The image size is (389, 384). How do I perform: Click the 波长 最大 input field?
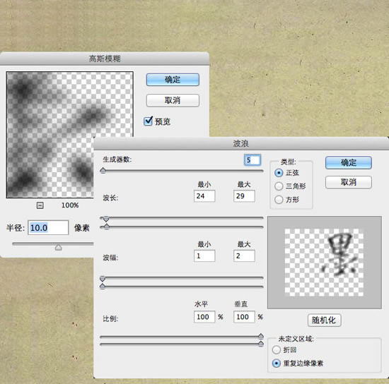[x=244, y=196]
